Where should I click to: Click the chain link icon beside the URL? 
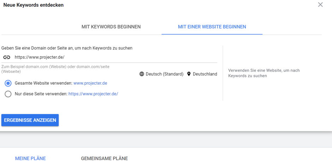[7, 57]
